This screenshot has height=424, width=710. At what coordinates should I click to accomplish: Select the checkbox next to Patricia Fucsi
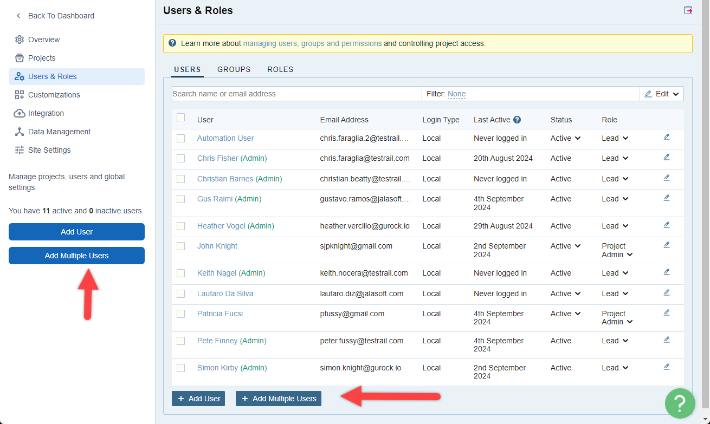(181, 314)
